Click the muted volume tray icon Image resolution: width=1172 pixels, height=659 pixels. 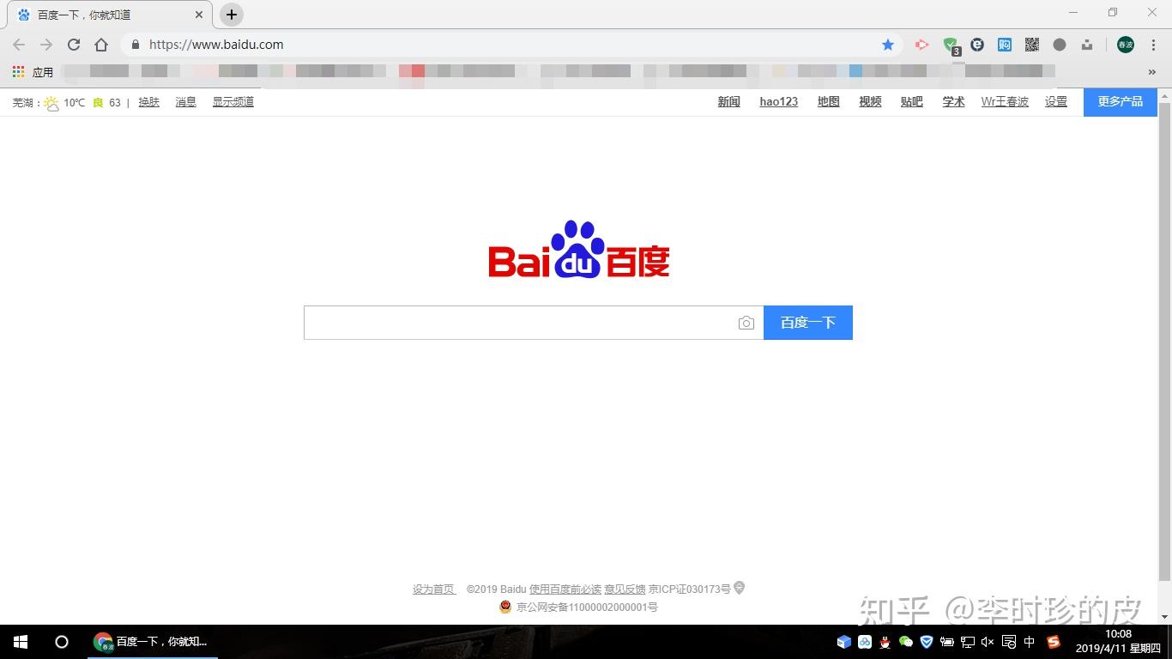coord(988,642)
